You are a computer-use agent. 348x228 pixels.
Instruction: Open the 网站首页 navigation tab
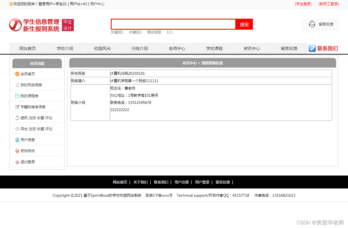coord(27,48)
